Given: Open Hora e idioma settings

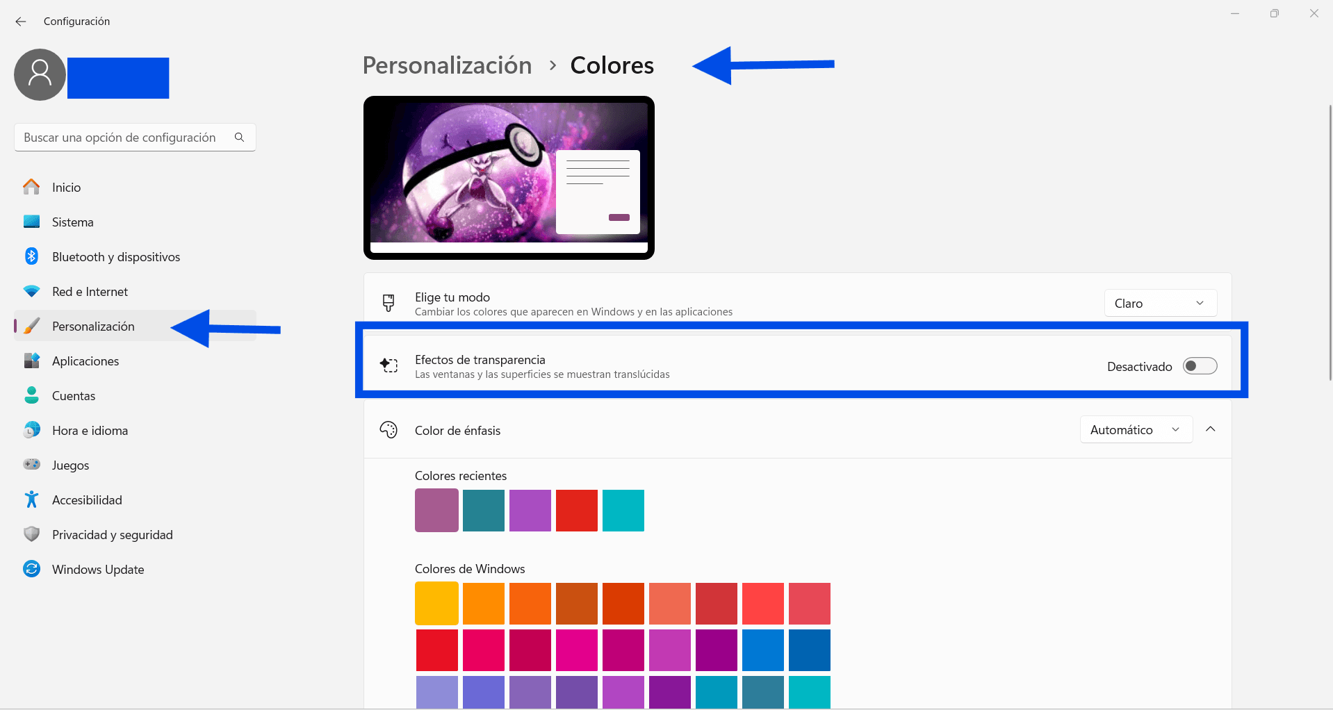Looking at the screenshot, I should point(135,430).
